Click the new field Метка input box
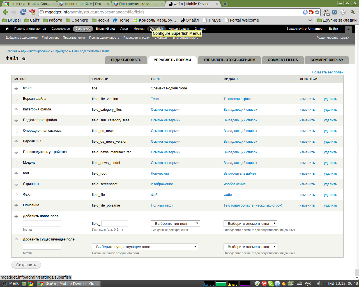The width and height of the screenshot is (359, 287). (42, 224)
